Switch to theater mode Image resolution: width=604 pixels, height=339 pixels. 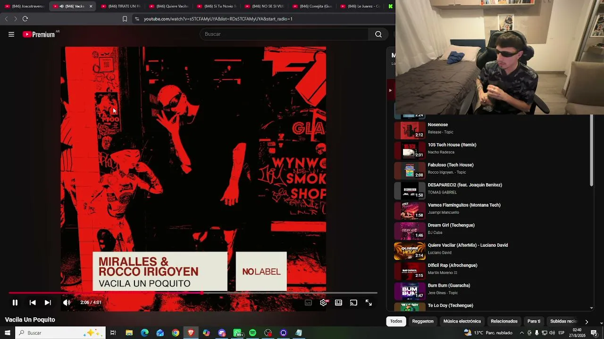pos(338,303)
